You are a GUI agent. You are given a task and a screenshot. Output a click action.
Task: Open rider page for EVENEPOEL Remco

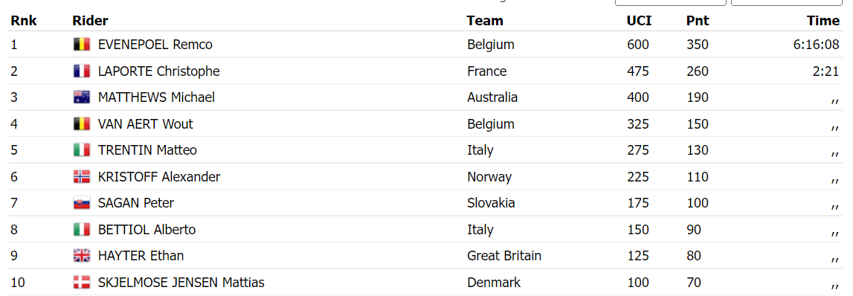tap(155, 45)
